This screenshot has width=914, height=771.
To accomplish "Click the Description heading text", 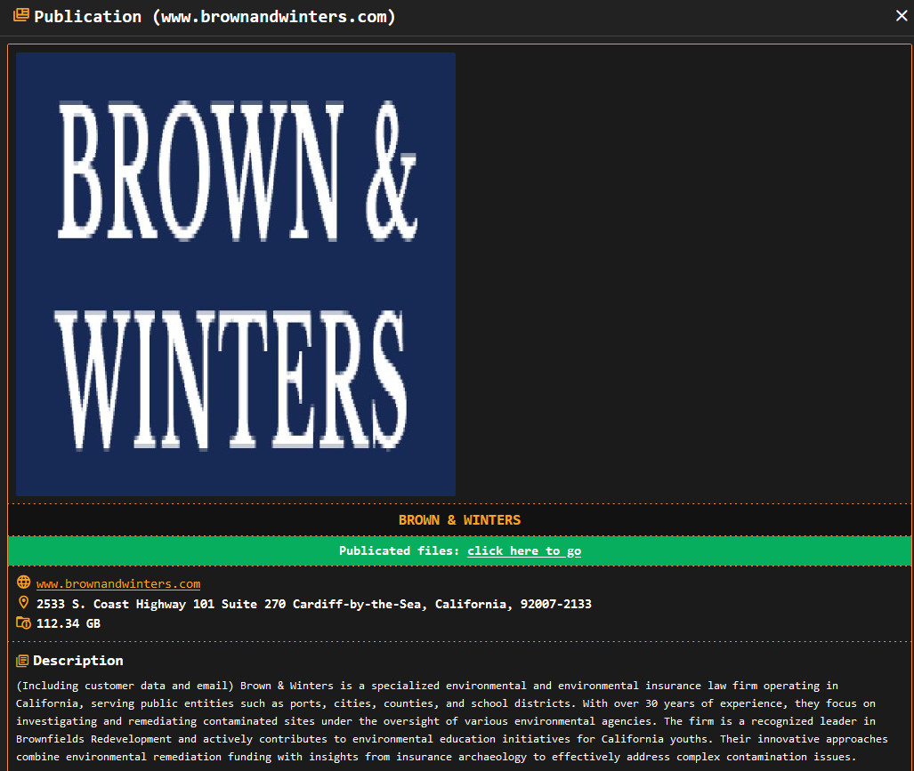I will pyautogui.click(x=78, y=661).
